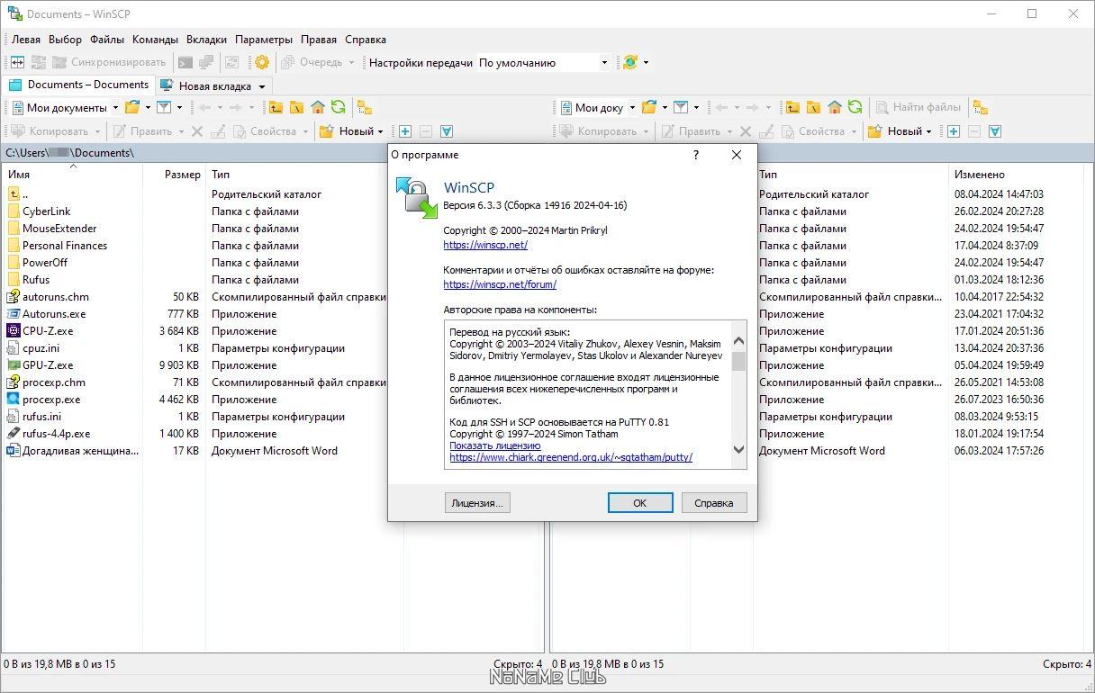The image size is (1095, 693).
Task: Open the transfer settings По умолчанию dropdown
Action: (604, 63)
